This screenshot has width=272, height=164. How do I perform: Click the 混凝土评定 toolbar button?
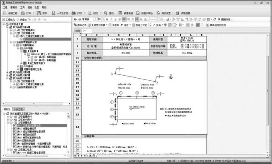click(139, 25)
